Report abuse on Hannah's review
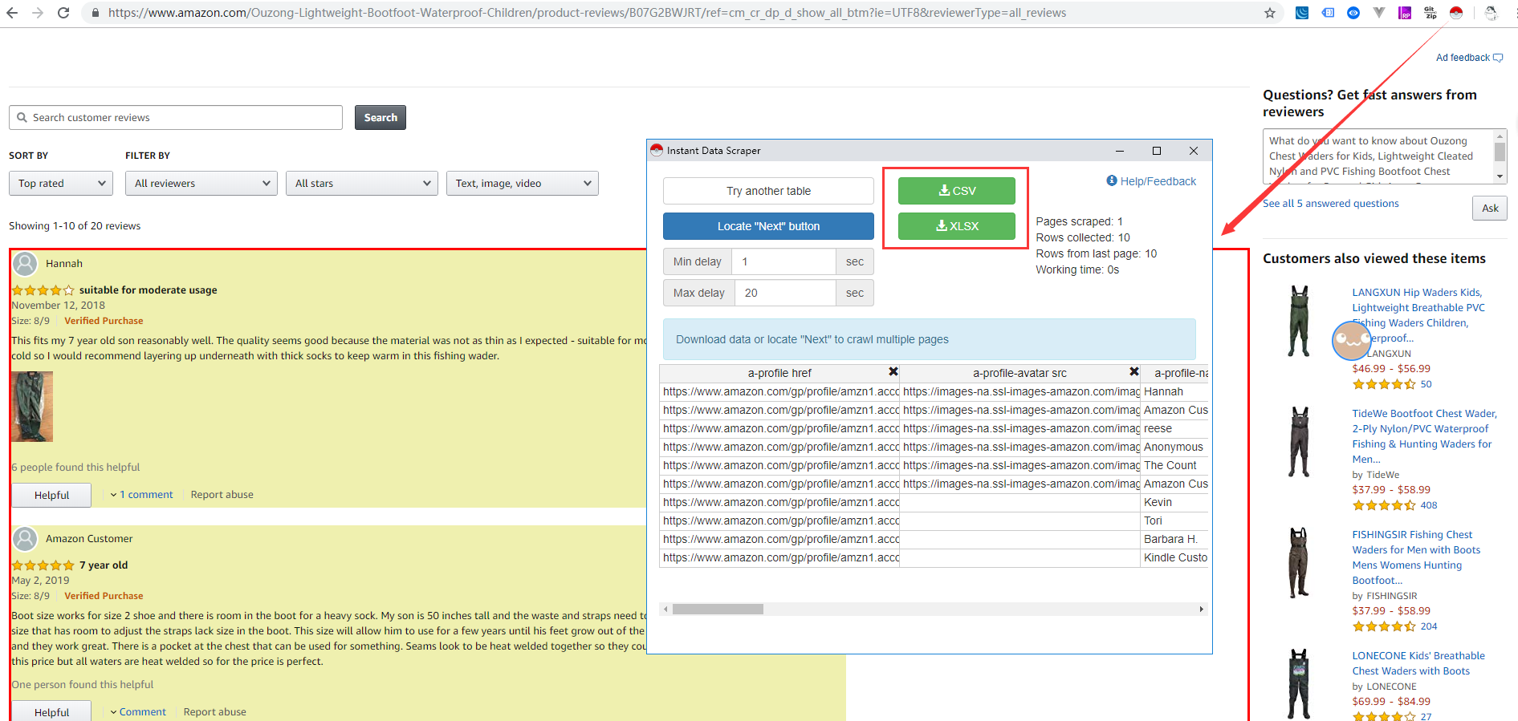Screen dimensions: 1518x721 point(222,495)
